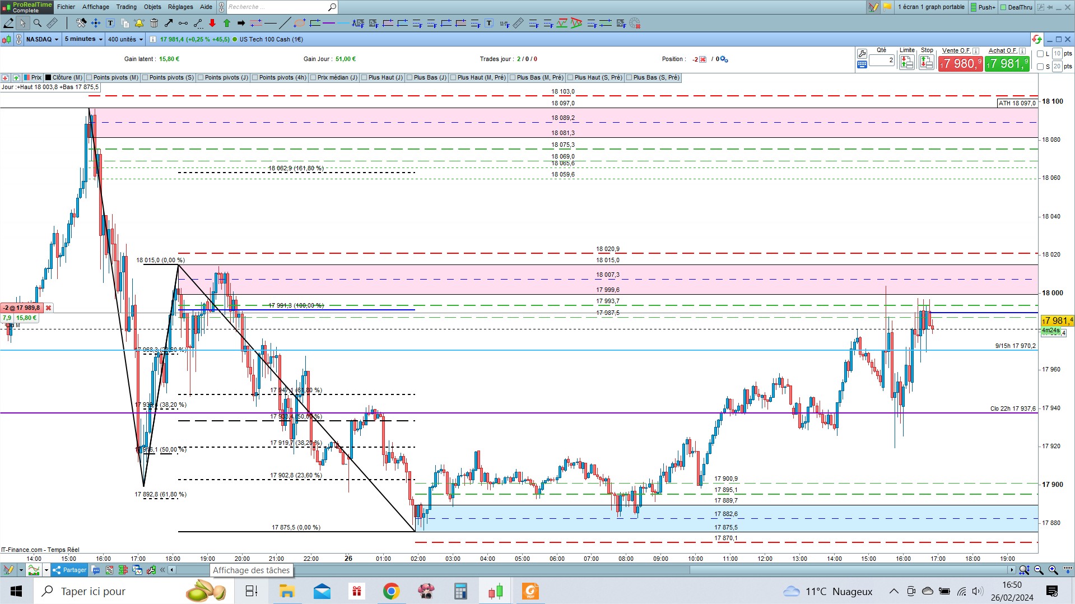Click the Push+ button

[983, 7]
